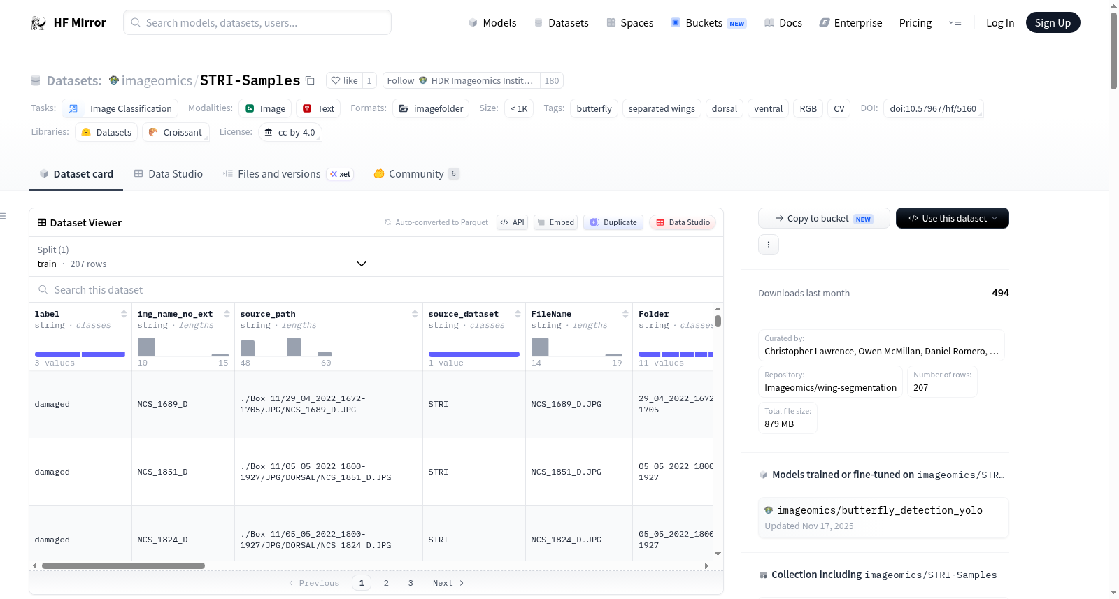Click the Croissant library tag
This screenshot has height=599, width=1119.
[x=176, y=132]
